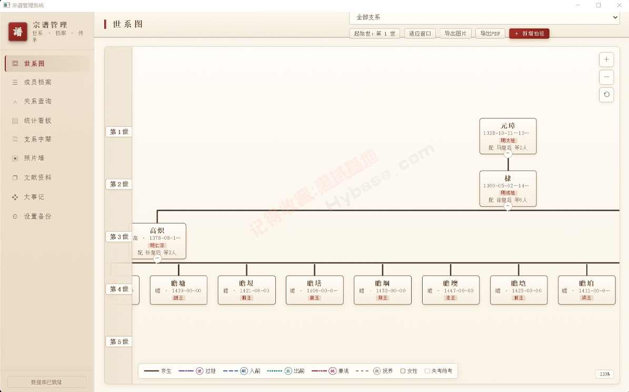Click the 关系查询 sidebar icon
Viewport: 629px width, 392px height.
(x=15, y=102)
